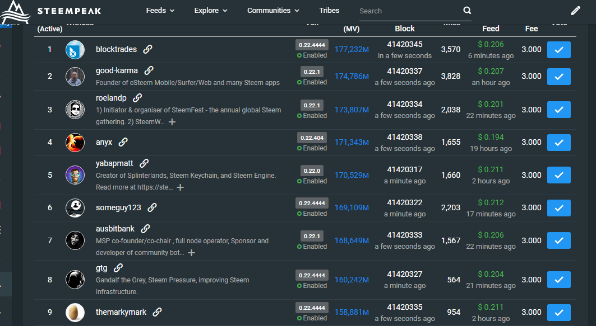This screenshot has width=596, height=326.
Task: Click the link icon beside good-karma
Action: click(149, 70)
